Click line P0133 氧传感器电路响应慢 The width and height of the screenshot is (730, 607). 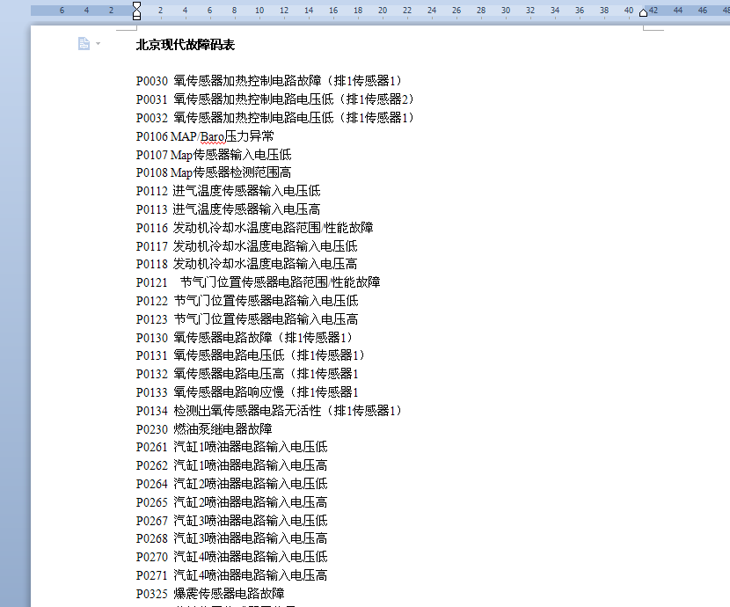[247, 392]
